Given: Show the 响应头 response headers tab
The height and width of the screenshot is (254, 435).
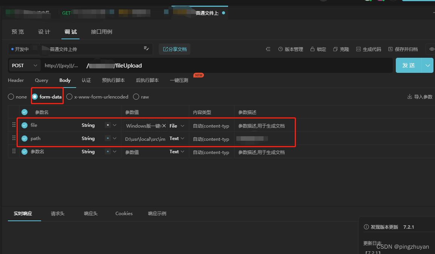Looking at the screenshot, I should (x=91, y=213).
